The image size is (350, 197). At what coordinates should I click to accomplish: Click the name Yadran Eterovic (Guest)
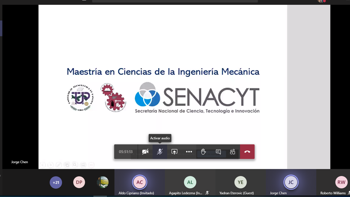[x=237, y=193]
